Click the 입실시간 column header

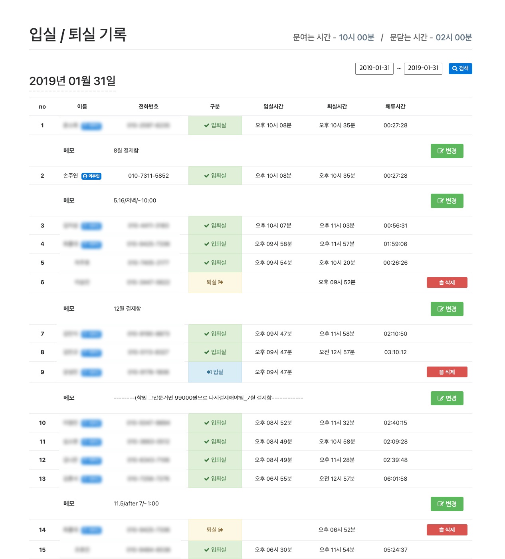(x=273, y=107)
